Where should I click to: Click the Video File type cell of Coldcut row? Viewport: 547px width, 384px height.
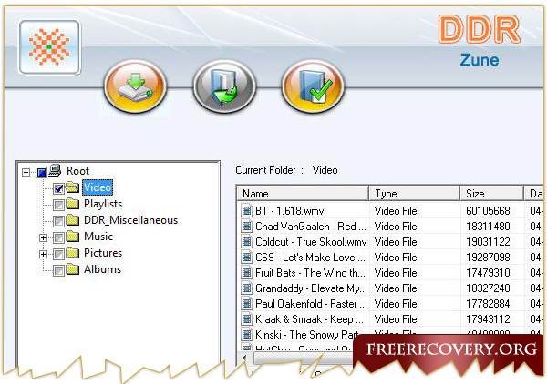coord(396,242)
